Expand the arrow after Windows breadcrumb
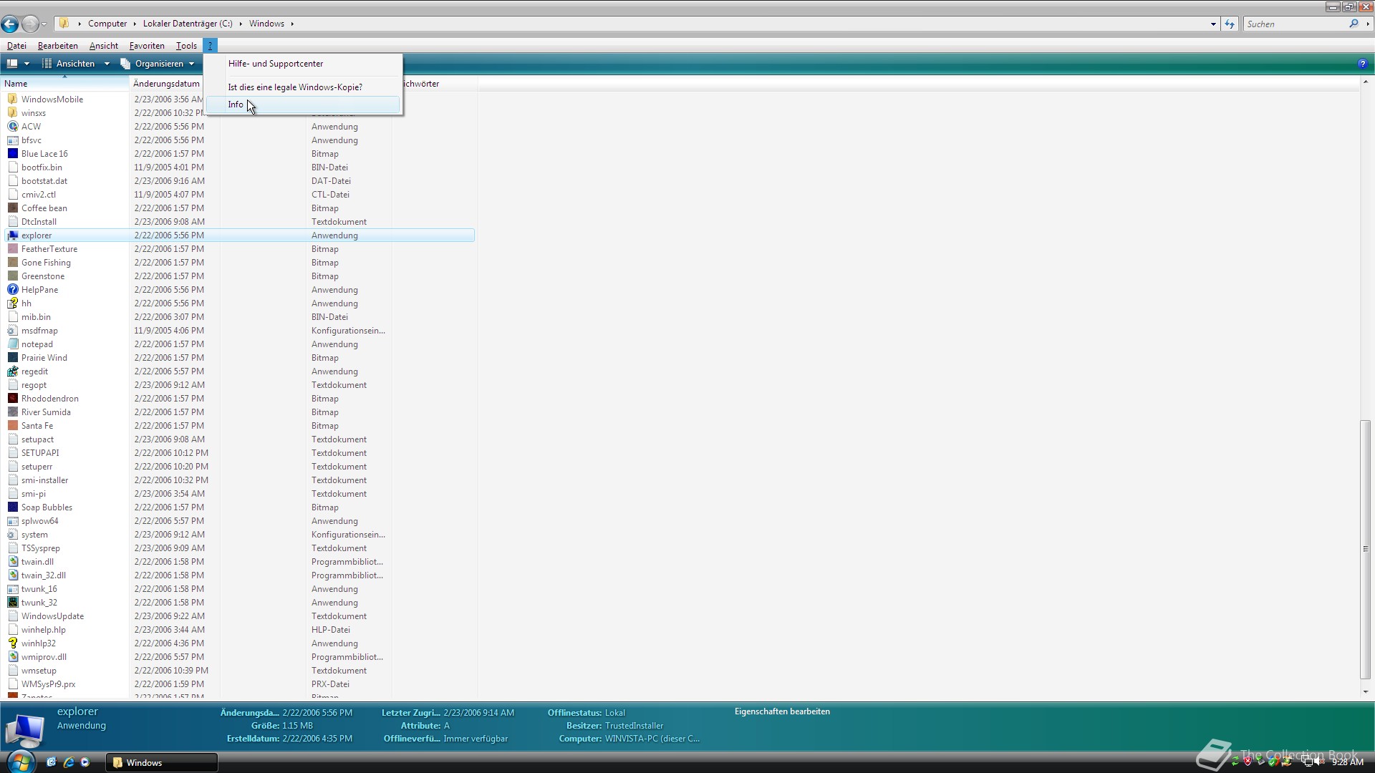Image resolution: width=1375 pixels, height=773 pixels. [x=292, y=24]
